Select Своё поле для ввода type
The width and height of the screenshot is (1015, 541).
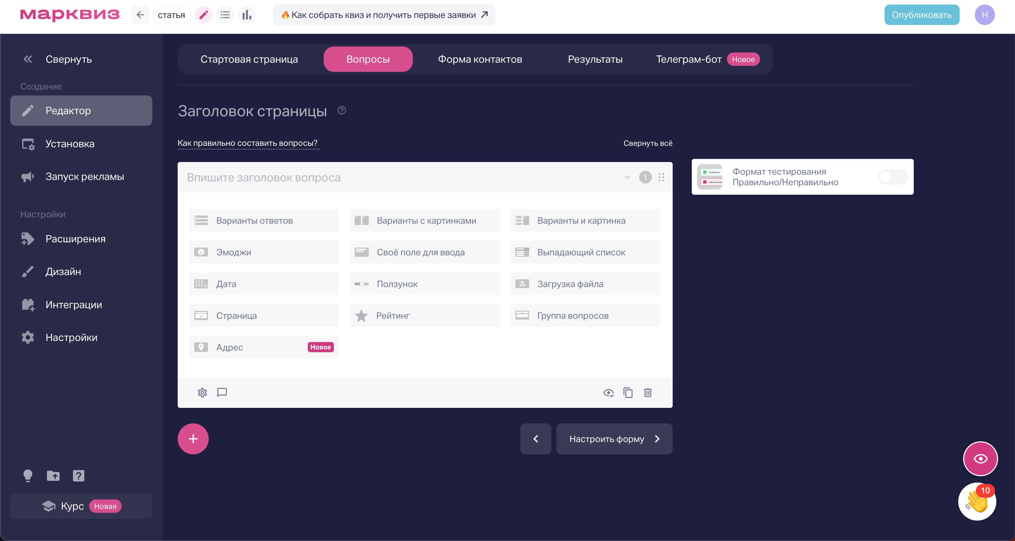point(424,252)
